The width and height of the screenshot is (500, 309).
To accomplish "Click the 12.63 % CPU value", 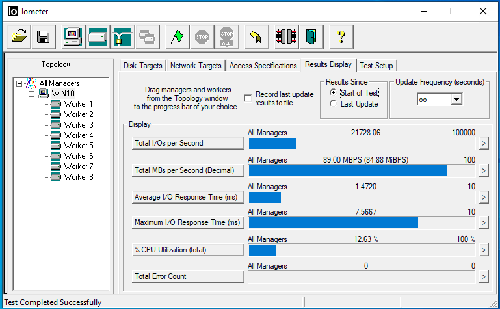I will click(366, 239).
